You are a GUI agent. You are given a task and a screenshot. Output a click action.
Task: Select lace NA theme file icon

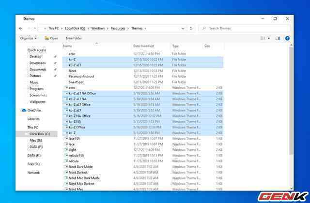tap(66, 139)
